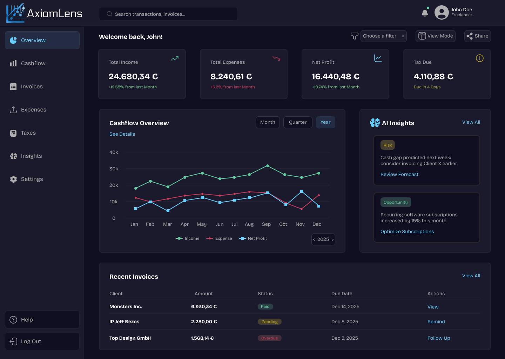Navigate to Invoices in the sidebar
The height and width of the screenshot is (359, 505).
(32, 87)
